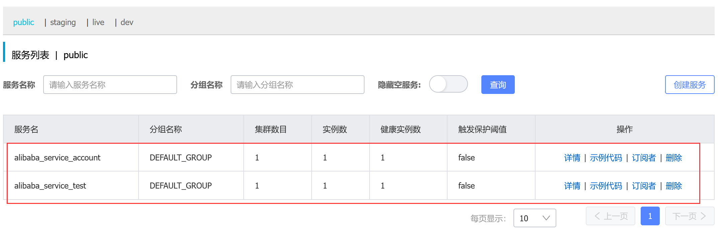Screen dimensions: 719x234
Task: Open 示例代码 for alibaba_service_test
Action: click(x=606, y=186)
